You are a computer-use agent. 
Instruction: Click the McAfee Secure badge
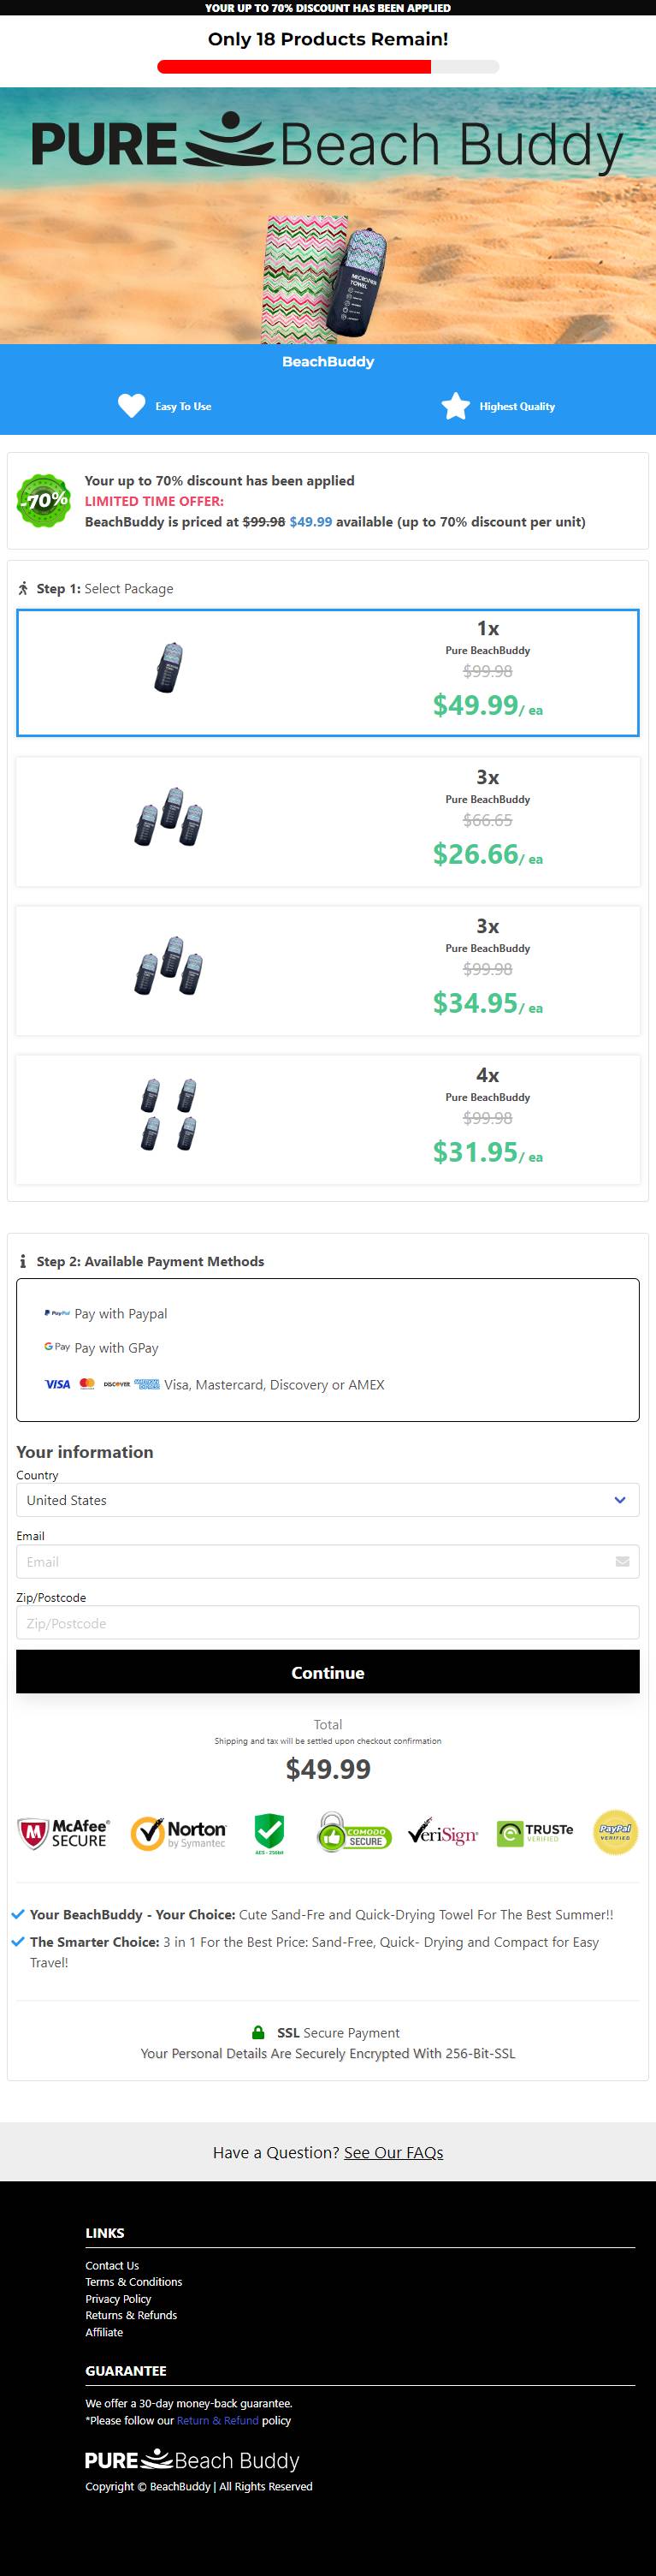[x=63, y=1834]
